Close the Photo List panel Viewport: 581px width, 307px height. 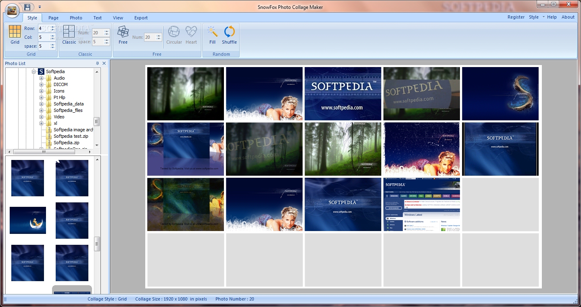coord(104,63)
